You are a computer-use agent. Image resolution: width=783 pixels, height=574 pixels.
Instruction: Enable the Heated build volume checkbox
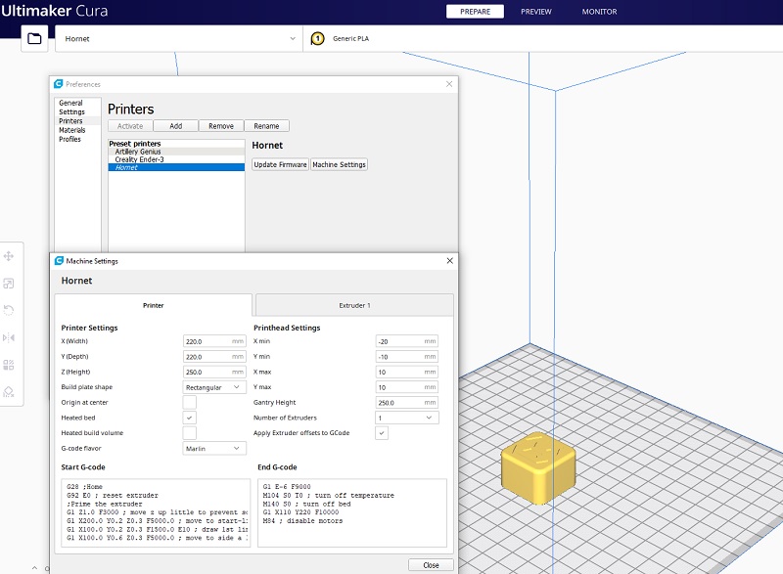click(189, 433)
